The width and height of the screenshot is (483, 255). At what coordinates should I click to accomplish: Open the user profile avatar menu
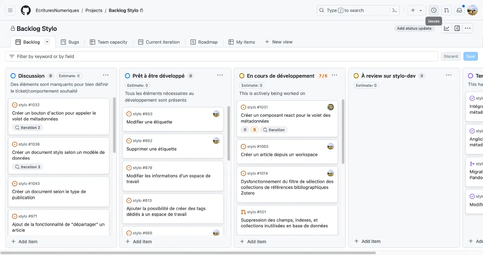[472, 10]
